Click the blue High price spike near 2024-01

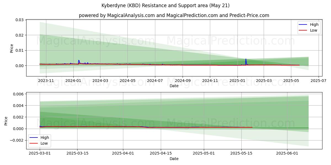79,62
